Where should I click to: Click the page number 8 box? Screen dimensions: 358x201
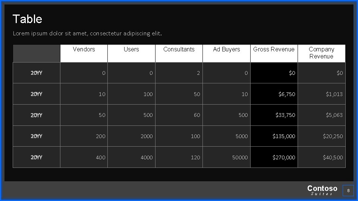348,191
